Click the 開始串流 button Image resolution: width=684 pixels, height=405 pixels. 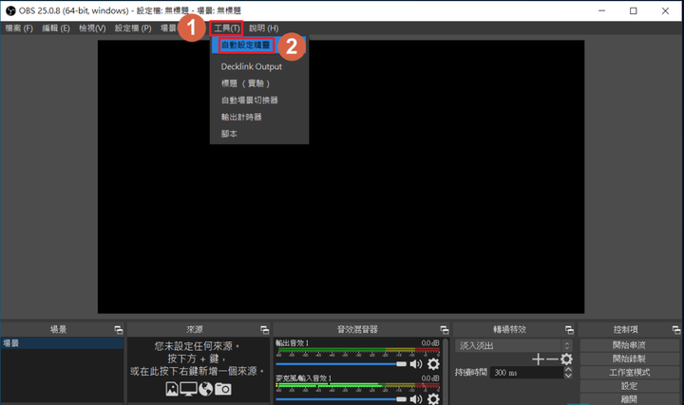pyautogui.click(x=630, y=345)
